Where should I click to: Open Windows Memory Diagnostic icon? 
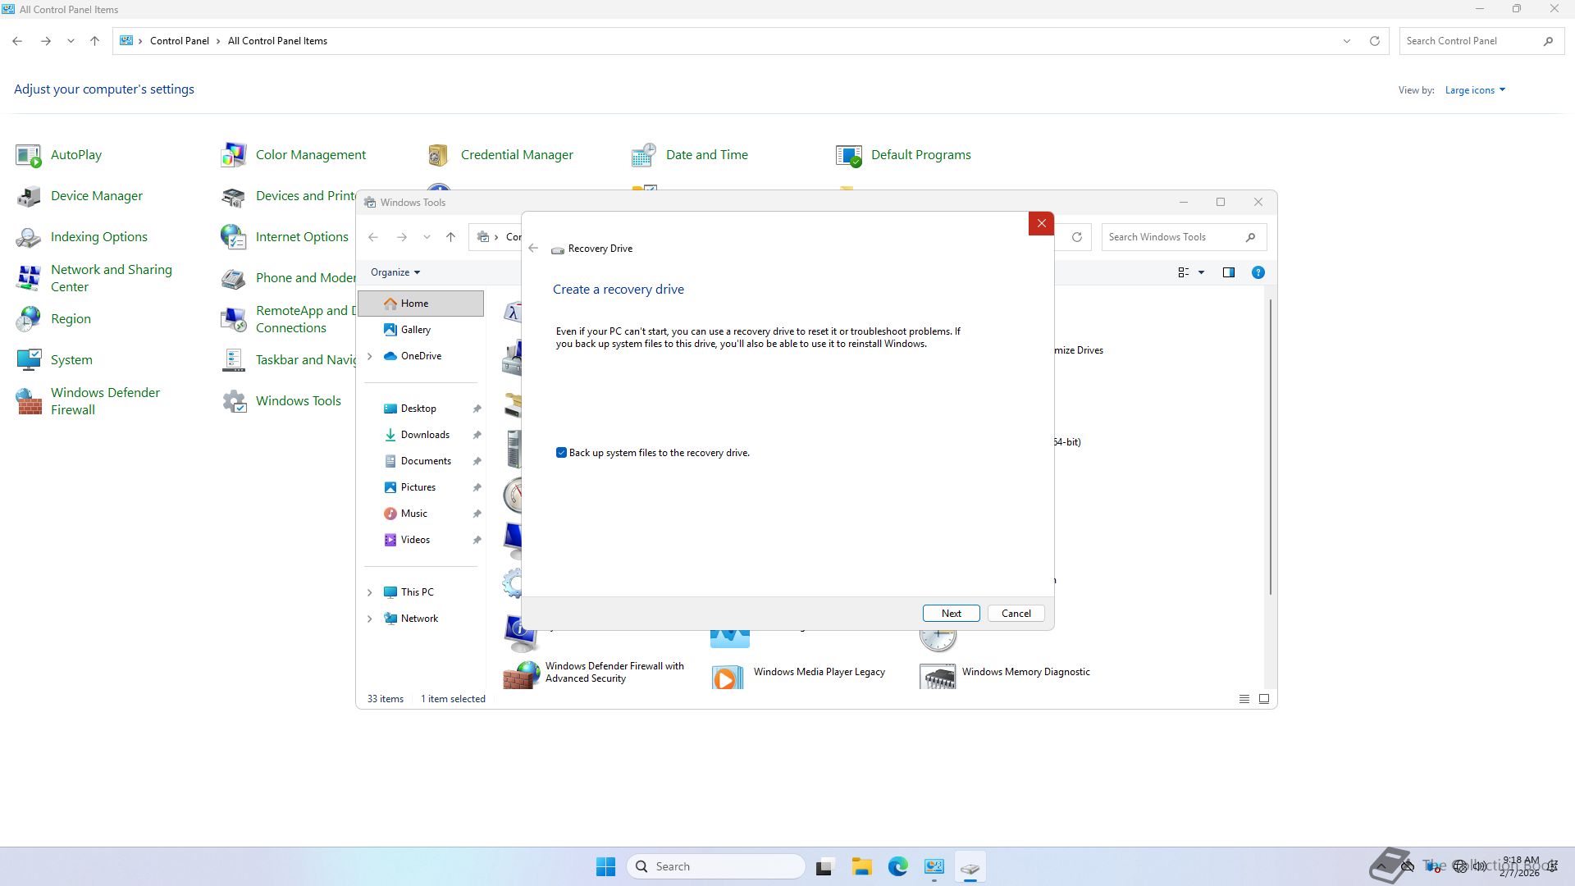point(938,677)
